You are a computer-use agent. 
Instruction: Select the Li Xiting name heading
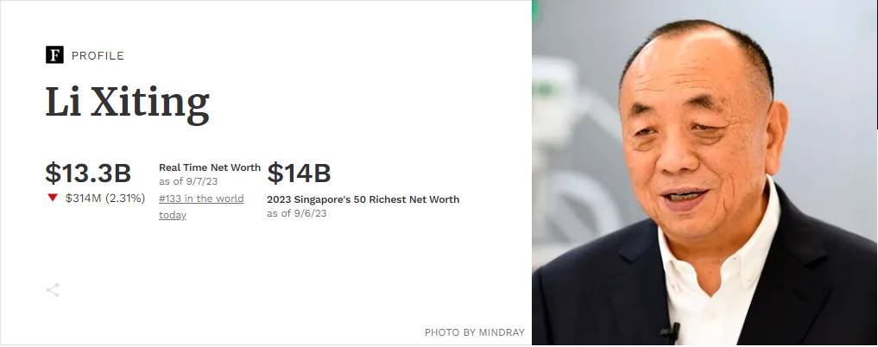pos(127,103)
